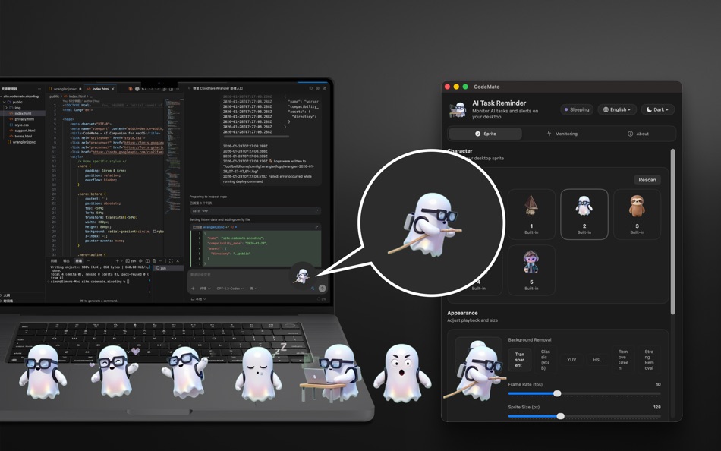The image size is (721, 451).
Task: Send the chat message with arrow button
Action: tap(323, 288)
